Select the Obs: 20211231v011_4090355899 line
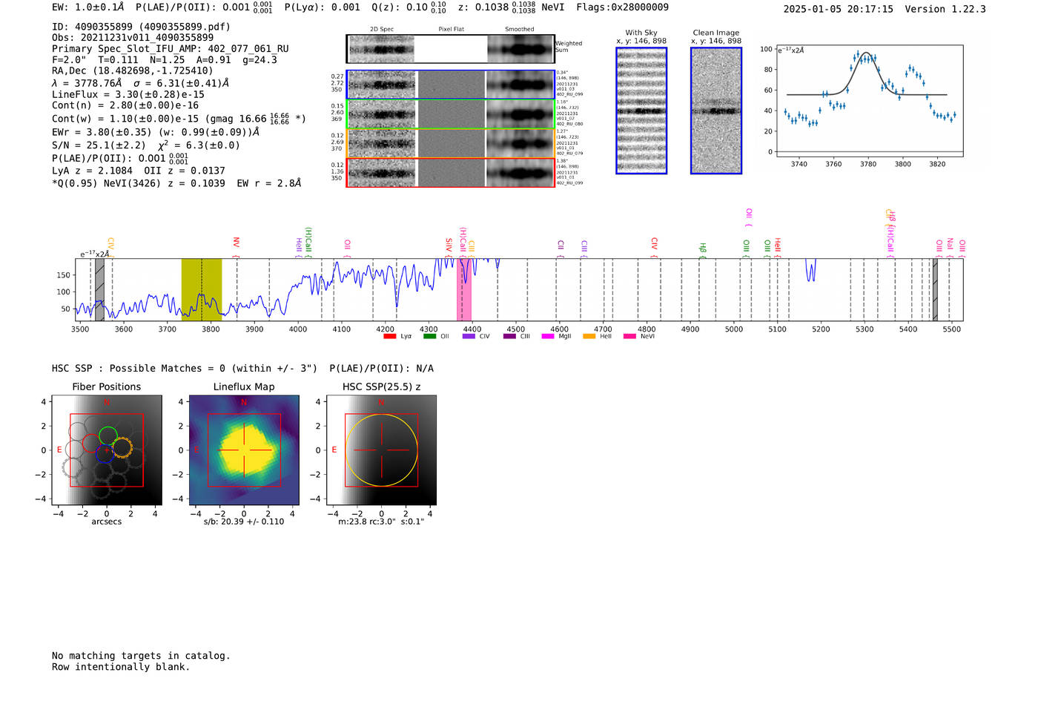Viewport: 1038px width, 707px height. click(x=133, y=38)
